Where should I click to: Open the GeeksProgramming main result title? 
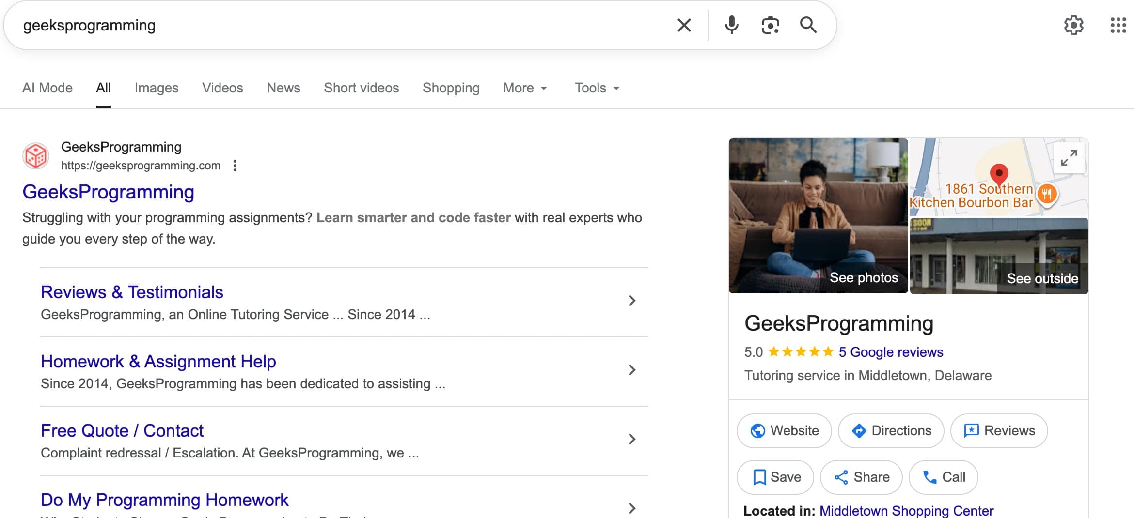point(108,192)
